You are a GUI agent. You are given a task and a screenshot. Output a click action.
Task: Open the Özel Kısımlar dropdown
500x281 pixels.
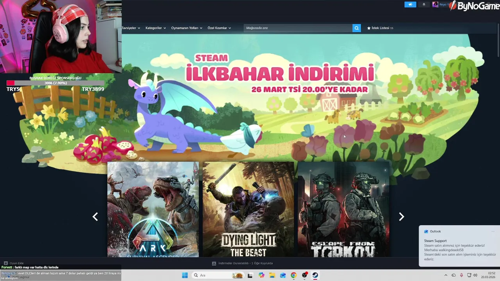coord(219,28)
